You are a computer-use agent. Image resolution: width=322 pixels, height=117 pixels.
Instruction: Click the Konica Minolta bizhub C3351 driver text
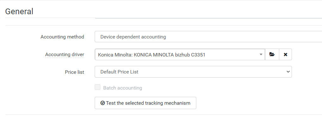(x=152, y=55)
